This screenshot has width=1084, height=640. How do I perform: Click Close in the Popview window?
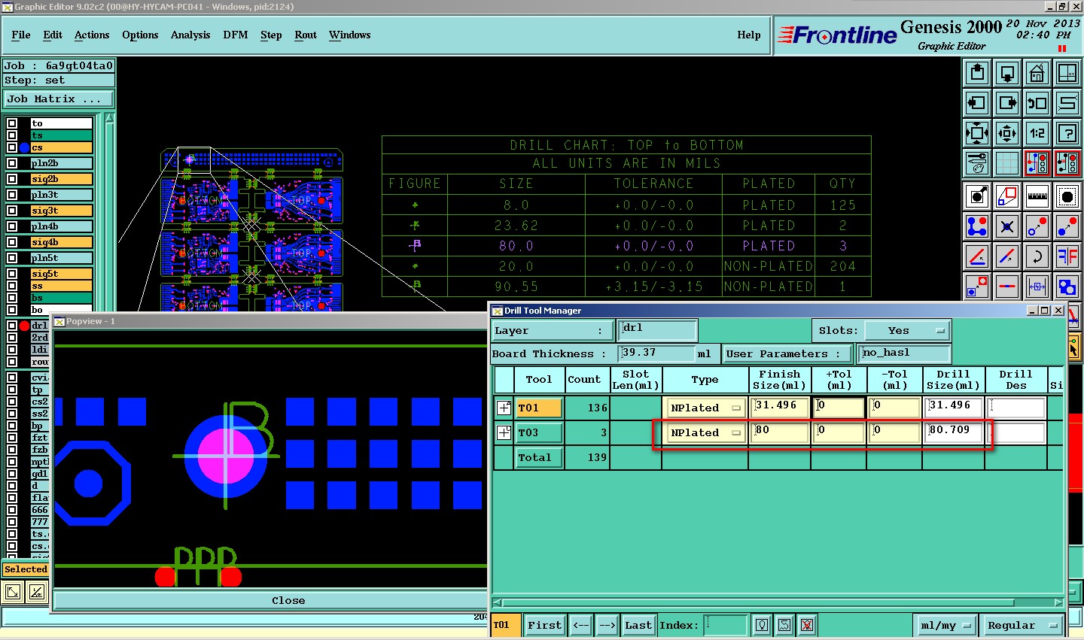click(x=288, y=600)
